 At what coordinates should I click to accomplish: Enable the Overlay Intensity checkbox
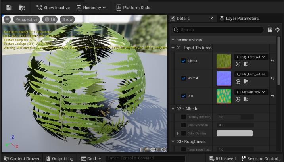(x=184, y=117)
